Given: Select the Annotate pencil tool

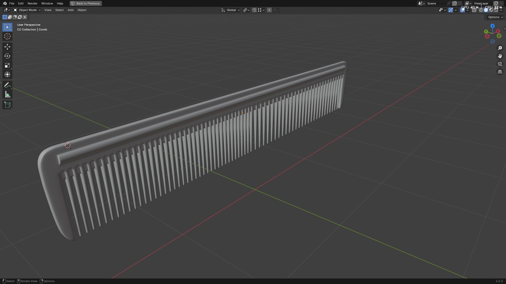Looking at the screenshot, I should click(7, 85).
